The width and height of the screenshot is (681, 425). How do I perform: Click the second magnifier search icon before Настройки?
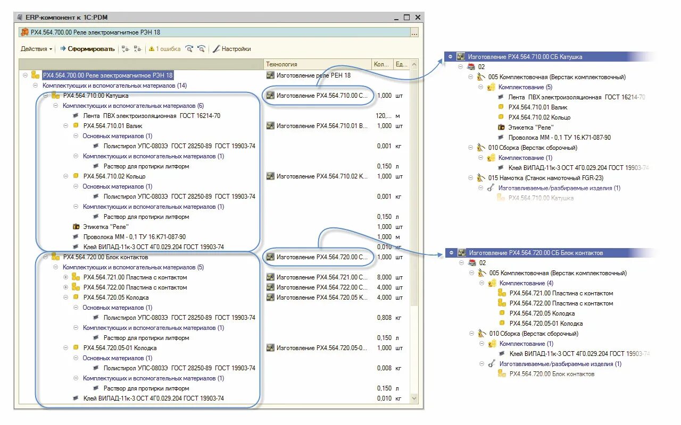point(201,49)
